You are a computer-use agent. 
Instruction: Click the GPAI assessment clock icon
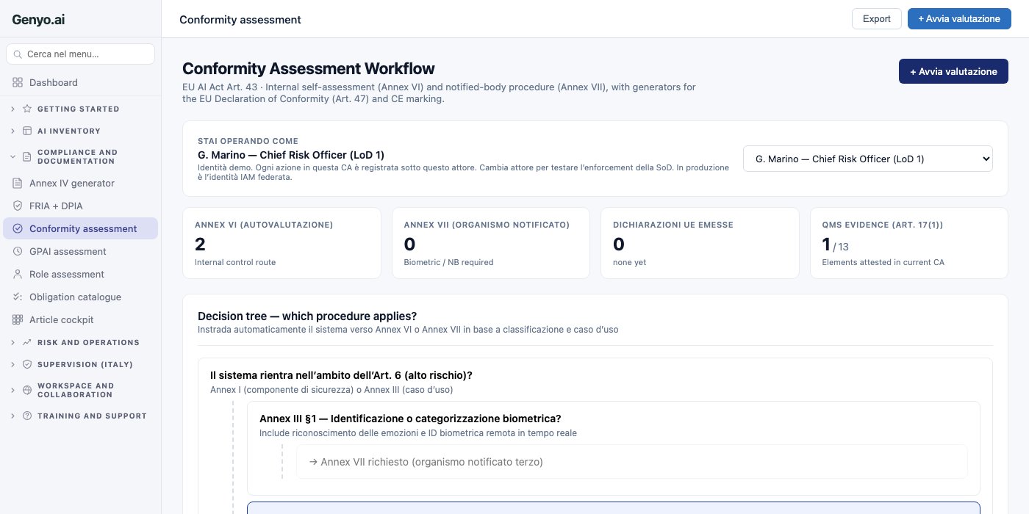[x=18, y=252]
